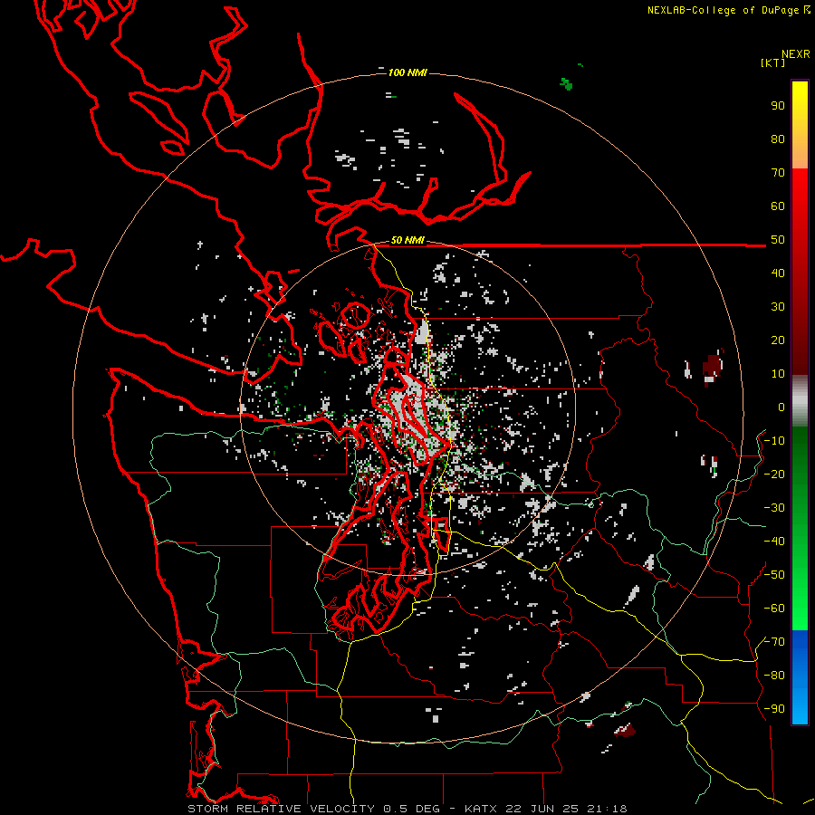
Task: Click the red outbound segment of color bar
Action: 800,272
